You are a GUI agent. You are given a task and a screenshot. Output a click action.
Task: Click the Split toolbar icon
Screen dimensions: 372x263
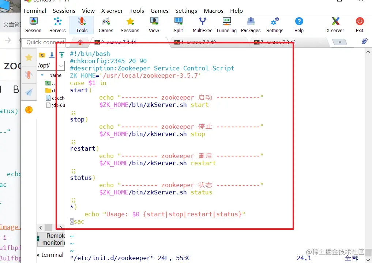[178, 25]
